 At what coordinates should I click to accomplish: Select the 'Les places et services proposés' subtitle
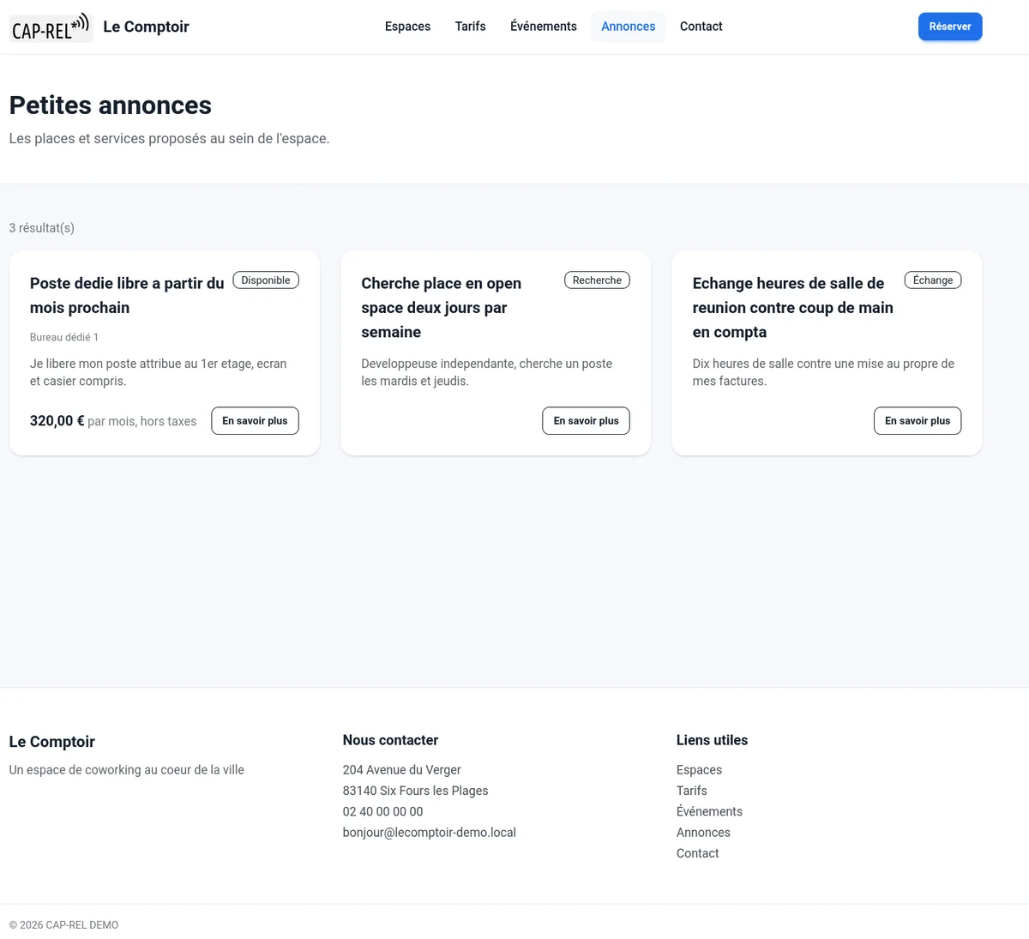pyautogui.click(x=169, y=139)
